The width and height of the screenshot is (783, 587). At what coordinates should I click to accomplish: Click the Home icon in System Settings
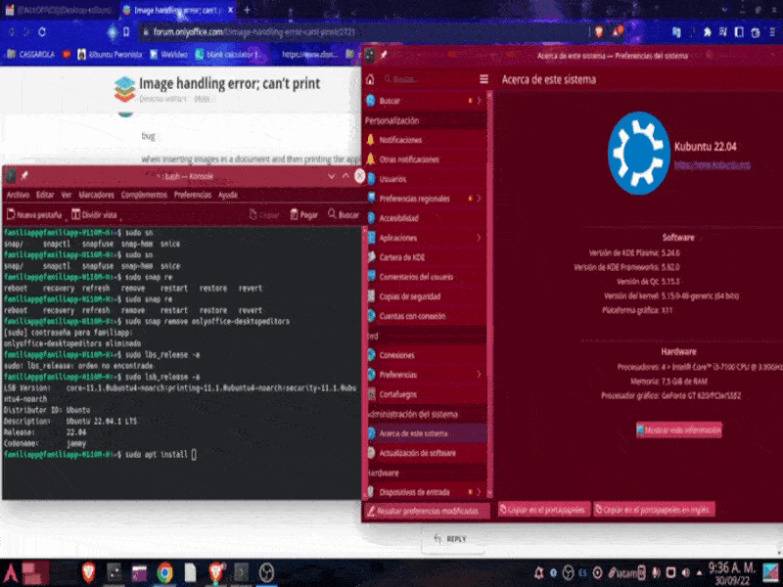(370, 79)
